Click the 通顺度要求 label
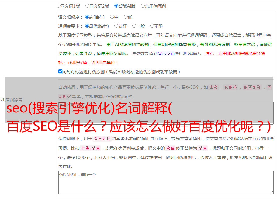Screen dimensions: 277x200 (x=70, y=26)
